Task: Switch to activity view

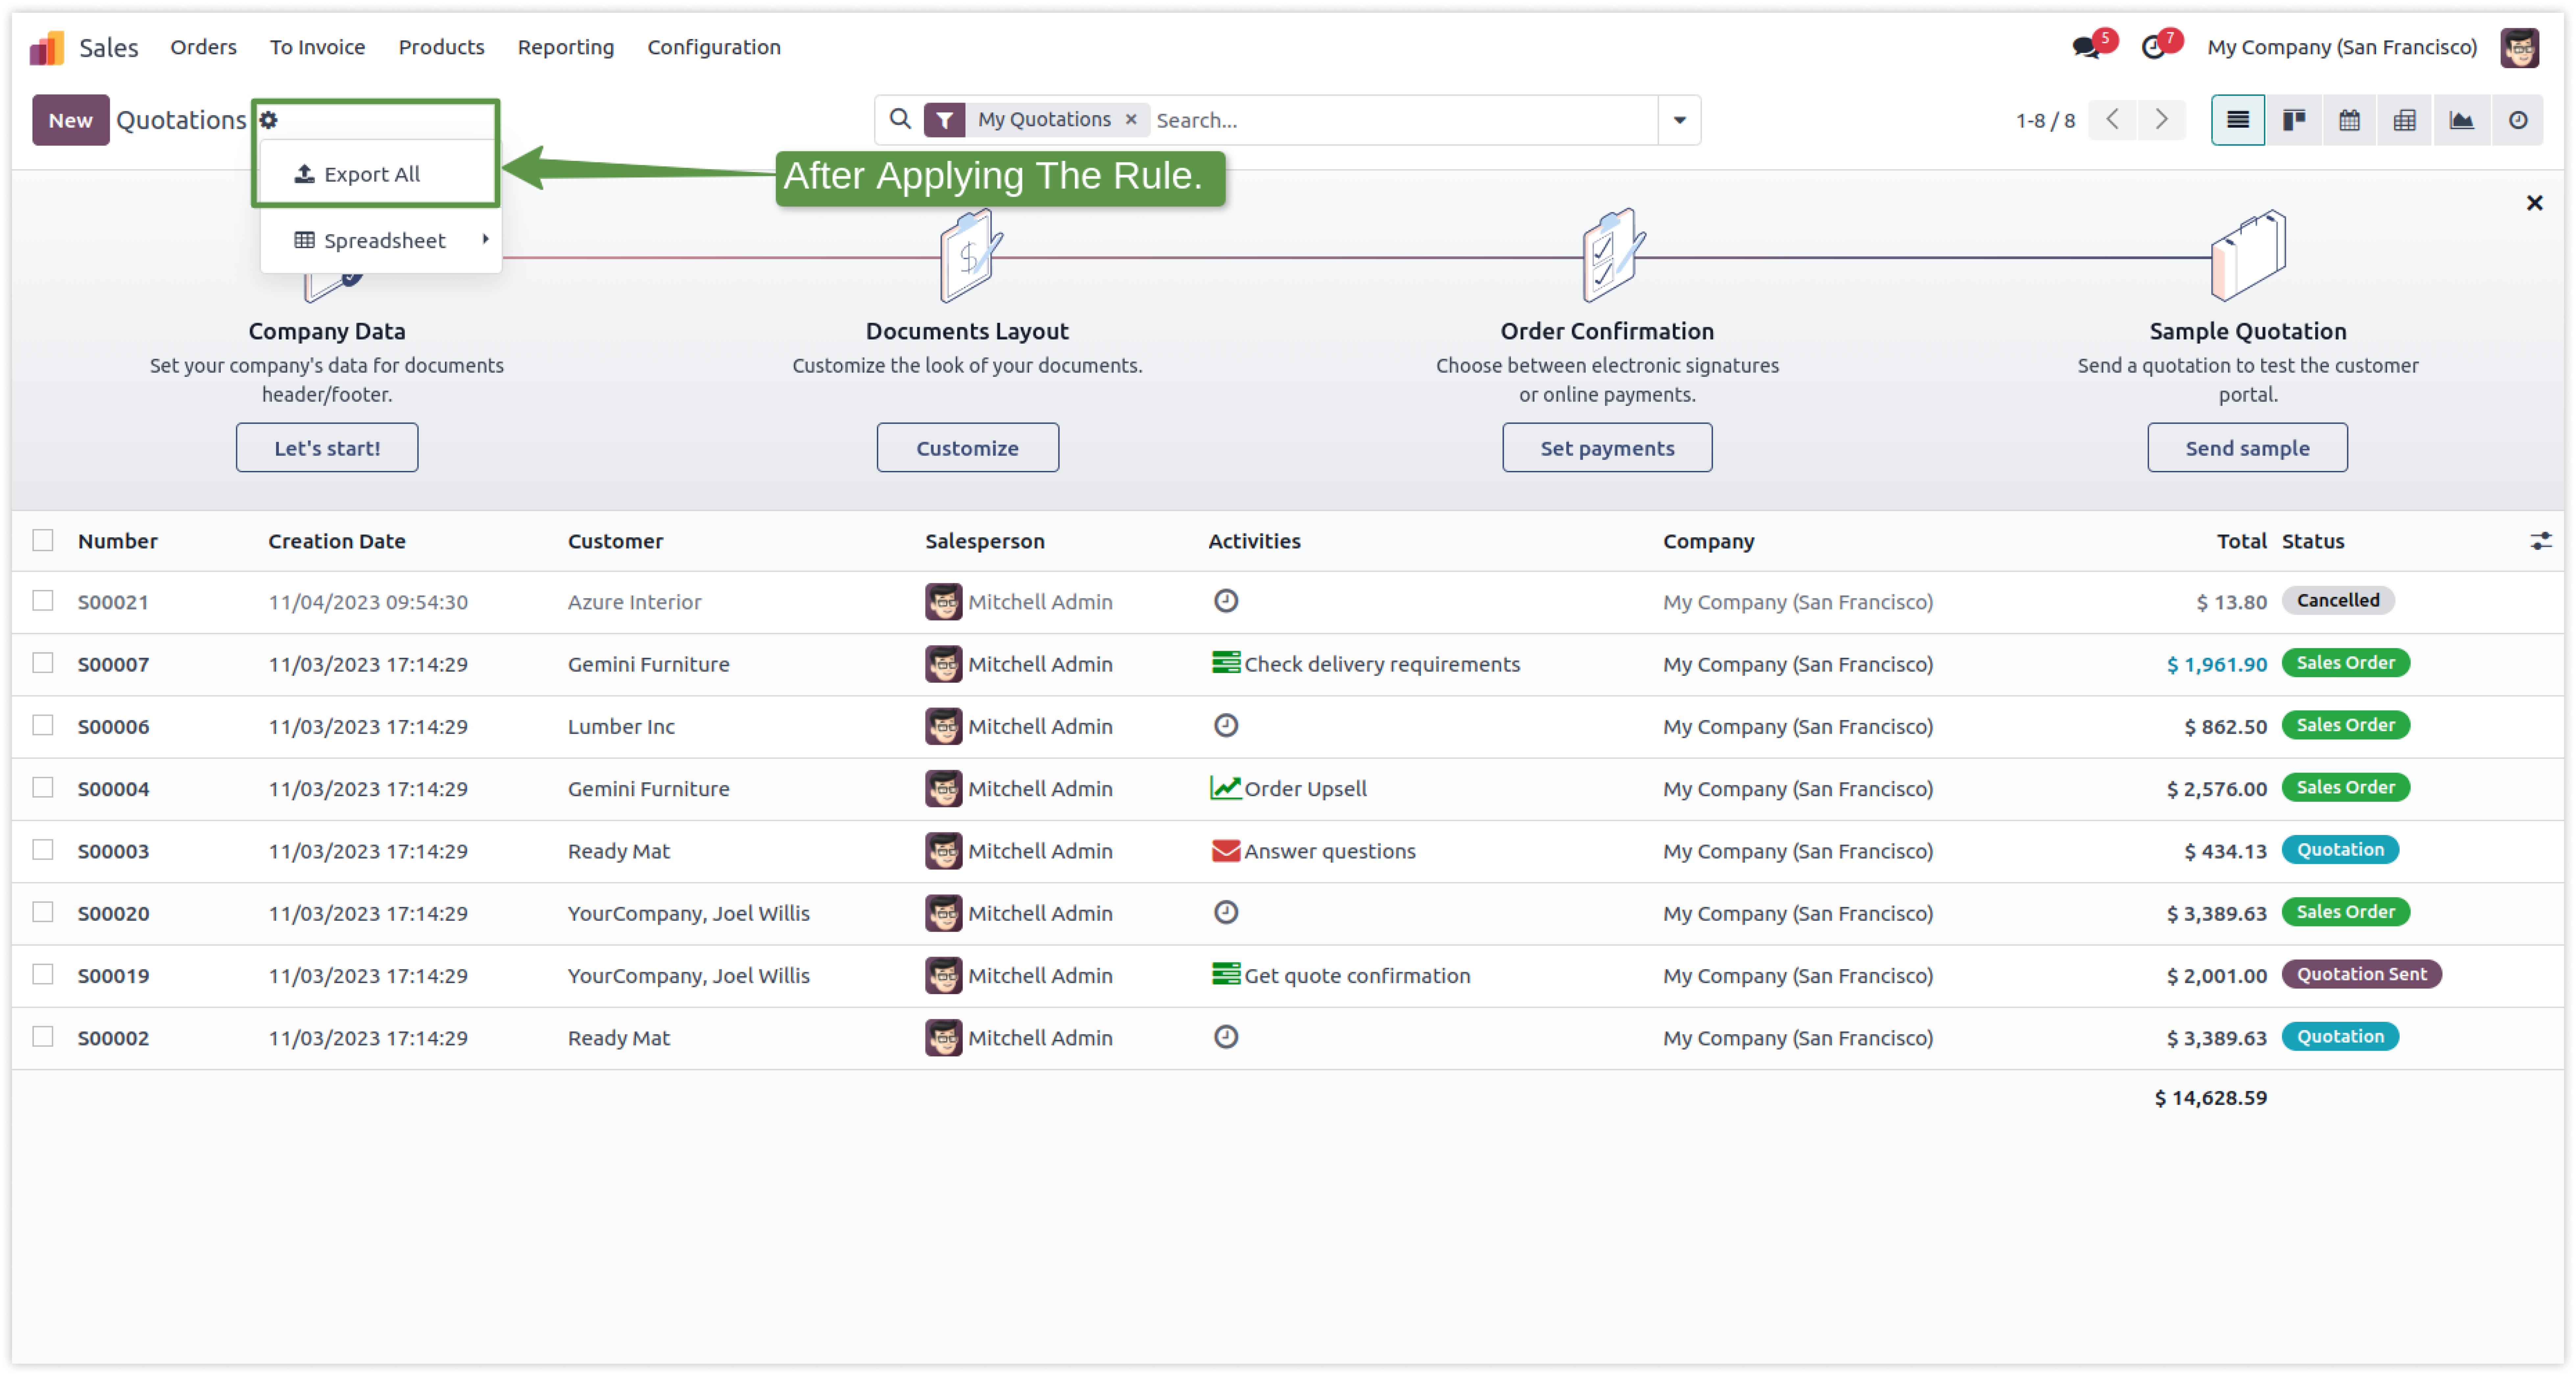Action: (x=2518, y=120)
